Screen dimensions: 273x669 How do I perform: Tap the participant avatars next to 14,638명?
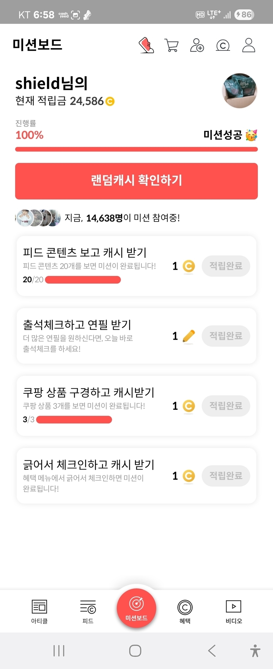pyautogui.click(x=38, y=218)
